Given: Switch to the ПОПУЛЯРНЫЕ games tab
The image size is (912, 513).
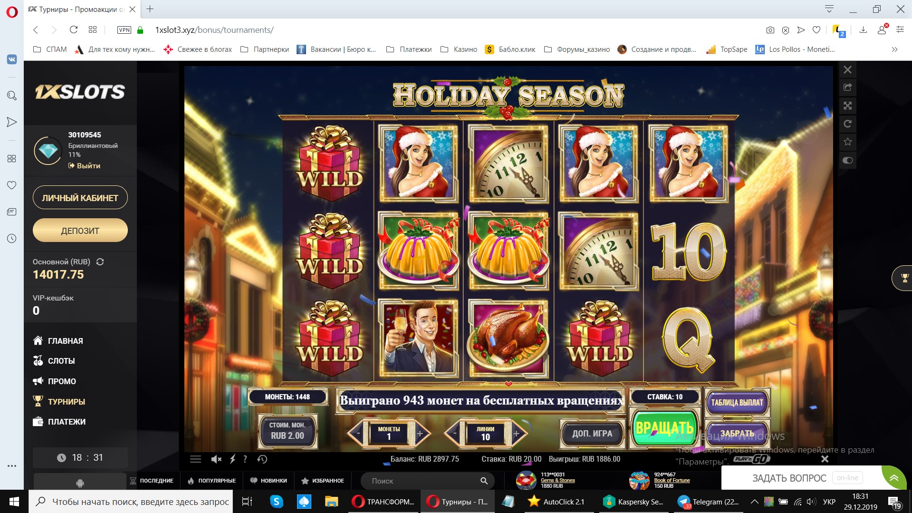Looking at the screenshot, I should [212, 481].
